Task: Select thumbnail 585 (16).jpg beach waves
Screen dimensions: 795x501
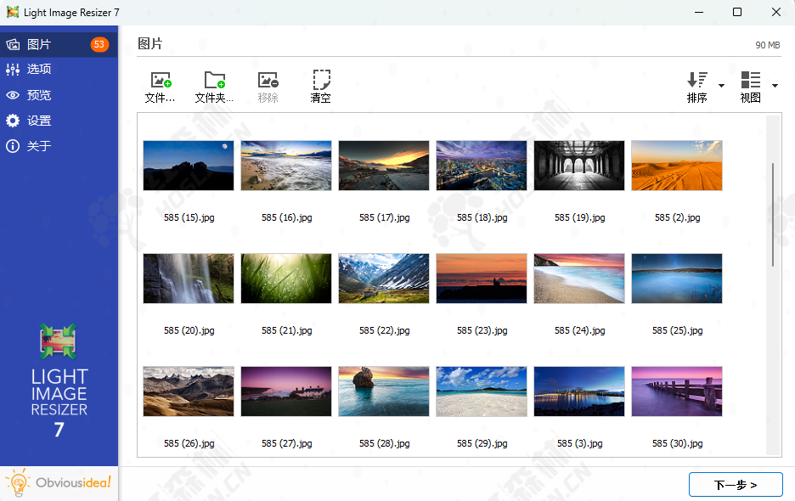Action: [286, 166]
